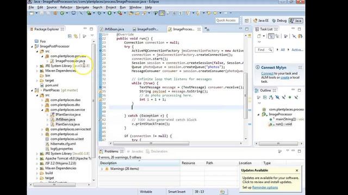Click the Activa... link in Task List
This screenshot has height=195, width=348.
coord(297,50)
